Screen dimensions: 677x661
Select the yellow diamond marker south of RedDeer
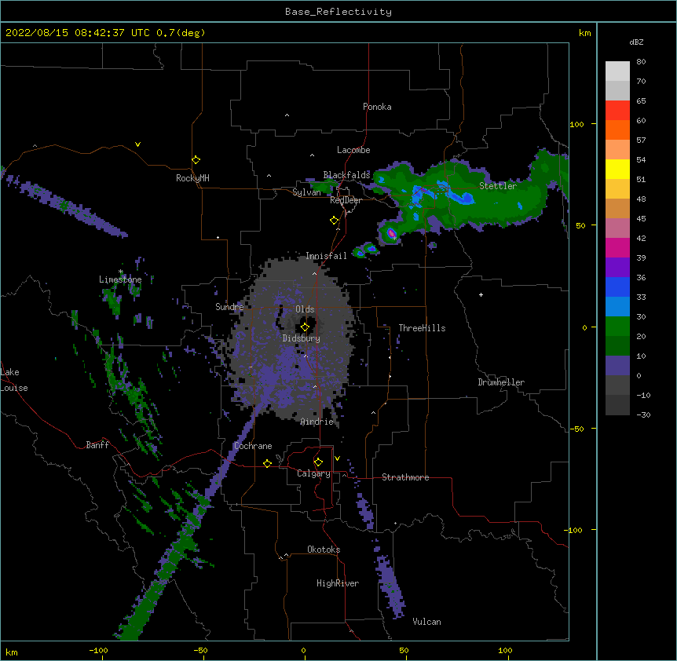pos(334,221)
